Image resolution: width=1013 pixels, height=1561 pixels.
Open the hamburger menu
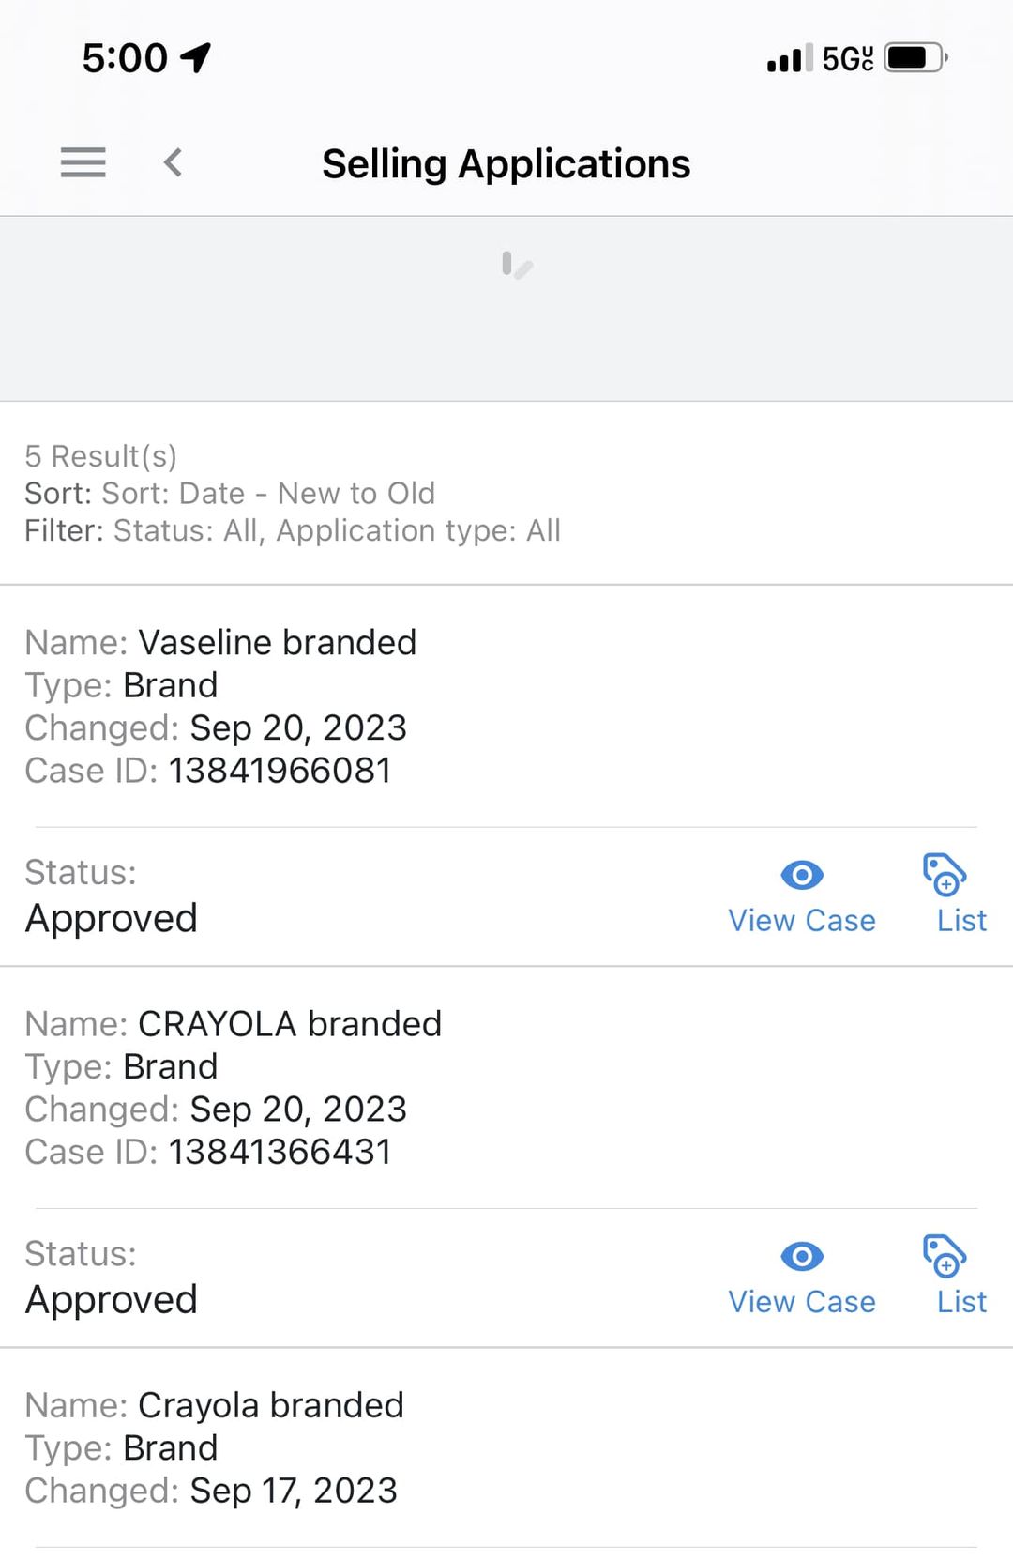click(x=83, y=162)
